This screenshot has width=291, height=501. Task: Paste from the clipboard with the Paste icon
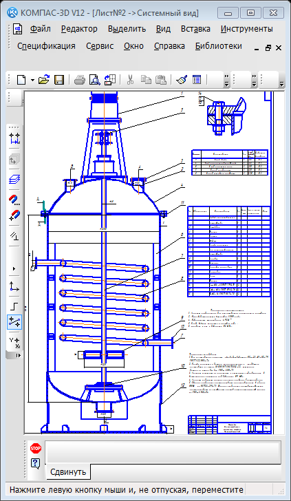coord(161,80)
